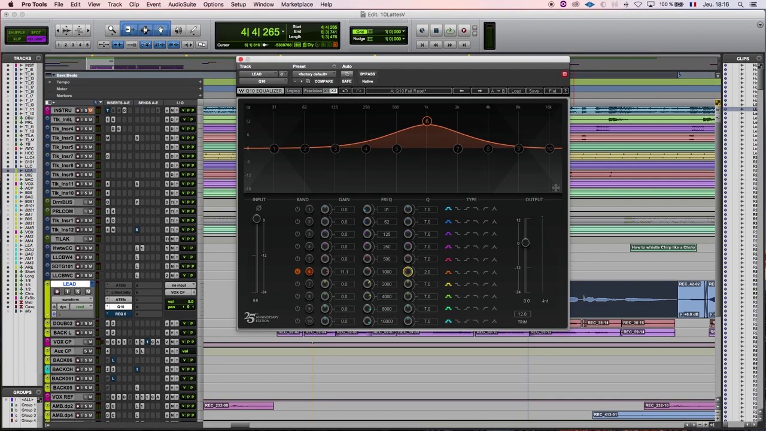
Task: Toggle plugin BYPASS
Action: (x=367, y=74)
